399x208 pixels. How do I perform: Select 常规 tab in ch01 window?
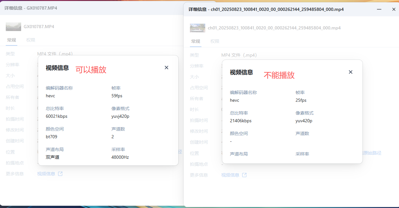[x=196, y=41]
